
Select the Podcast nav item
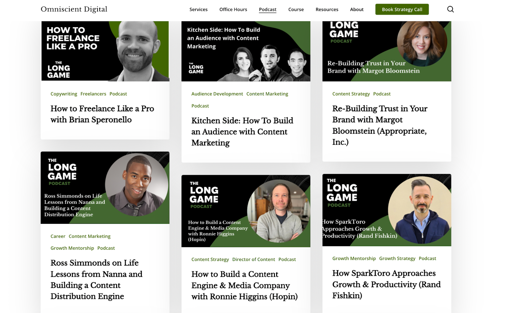pyautogui.click(x=268, y=9)
